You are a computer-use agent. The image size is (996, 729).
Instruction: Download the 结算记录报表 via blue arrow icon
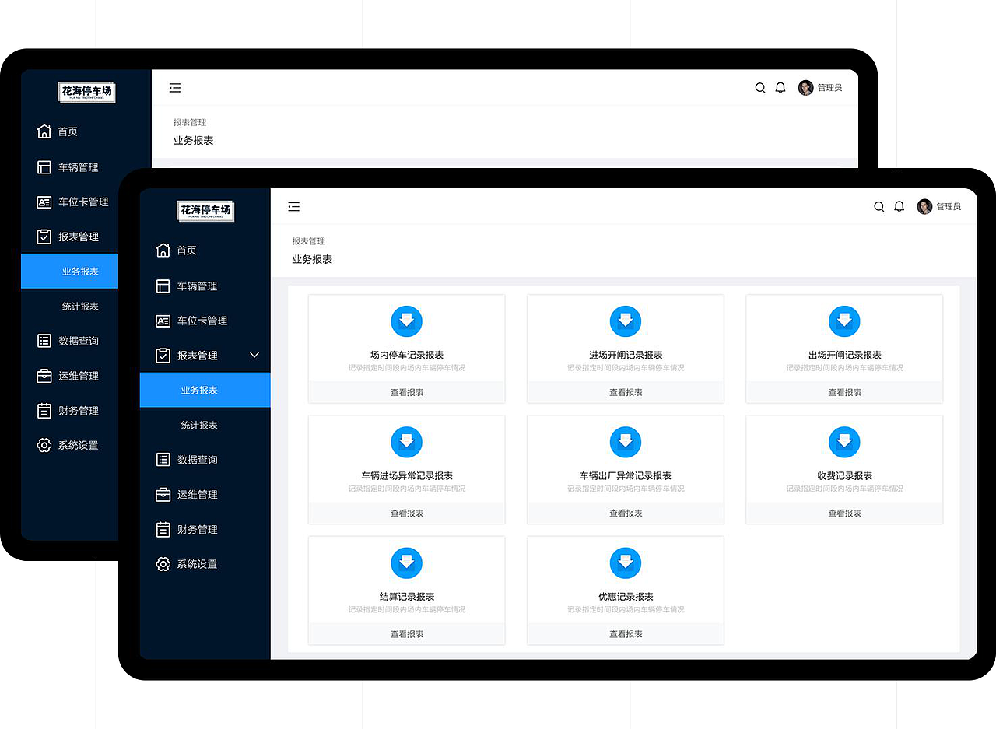(406, 563)
